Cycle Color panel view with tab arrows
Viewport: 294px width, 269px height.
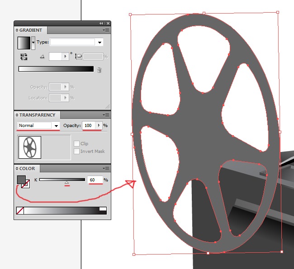17,169
